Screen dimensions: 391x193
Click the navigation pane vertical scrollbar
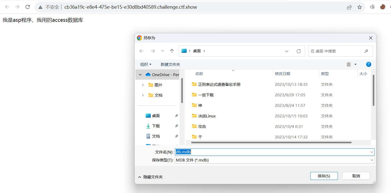coord(182,90)
